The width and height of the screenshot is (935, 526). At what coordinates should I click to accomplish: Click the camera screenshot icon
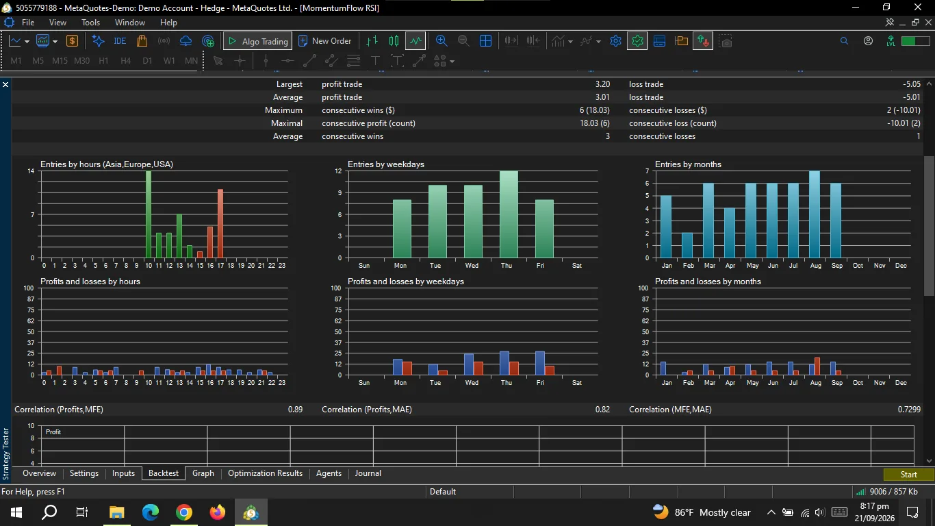tap(726, 41)
